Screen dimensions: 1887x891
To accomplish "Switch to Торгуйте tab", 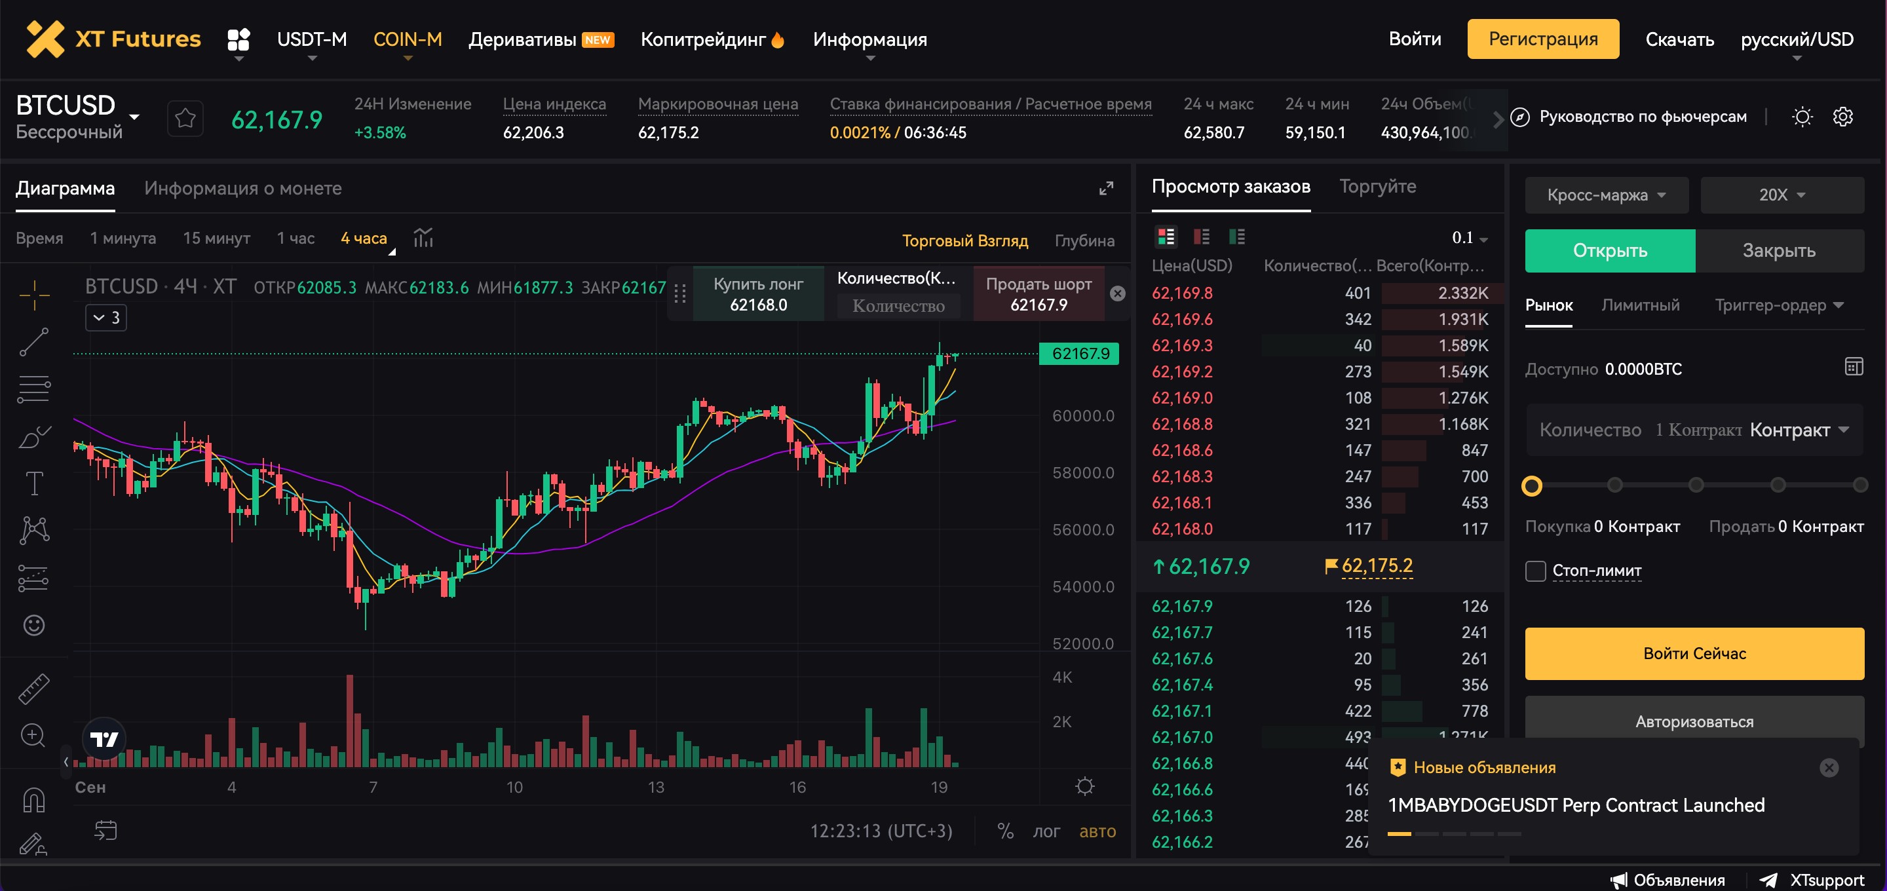I will [x=1378, y=186].
